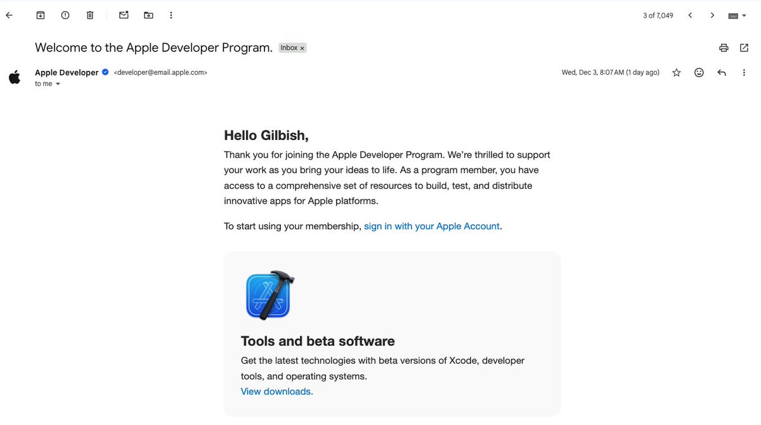Open the 'sign in with your Apple Account' link
This screenshot has height=425, width=761.
pyautogui.click(x=432, y=226)
